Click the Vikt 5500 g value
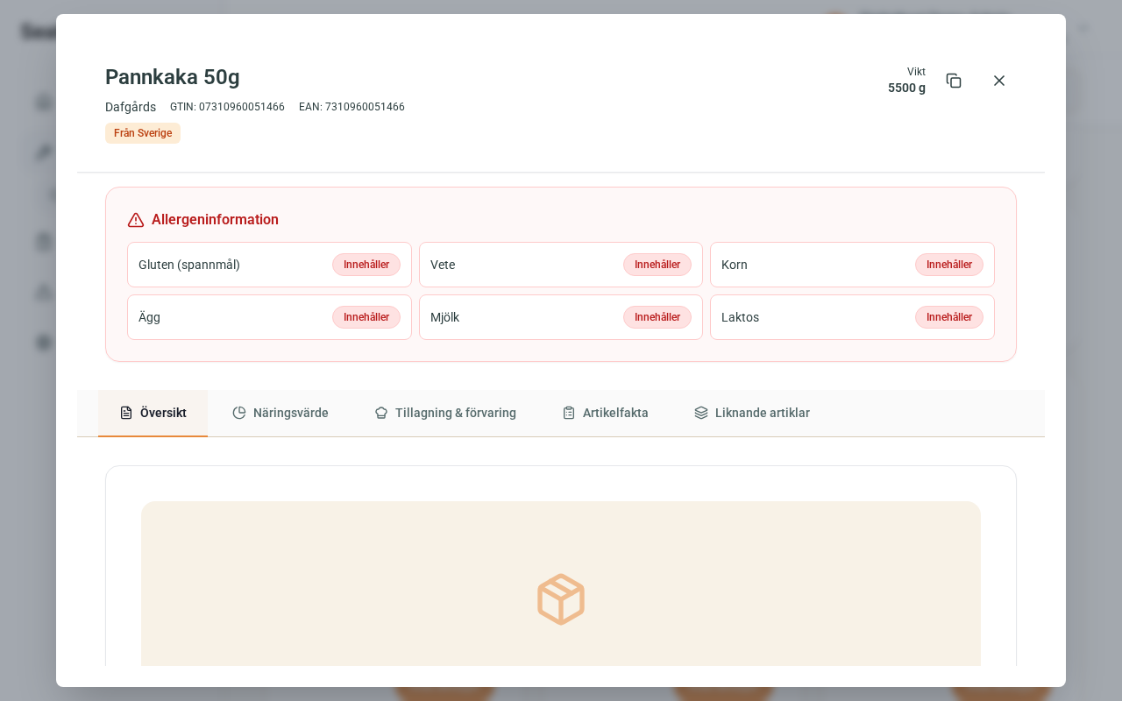Image resolution: width=1122 pixels, height=701 pixels. pyautogui.click(x=906, y=88)
